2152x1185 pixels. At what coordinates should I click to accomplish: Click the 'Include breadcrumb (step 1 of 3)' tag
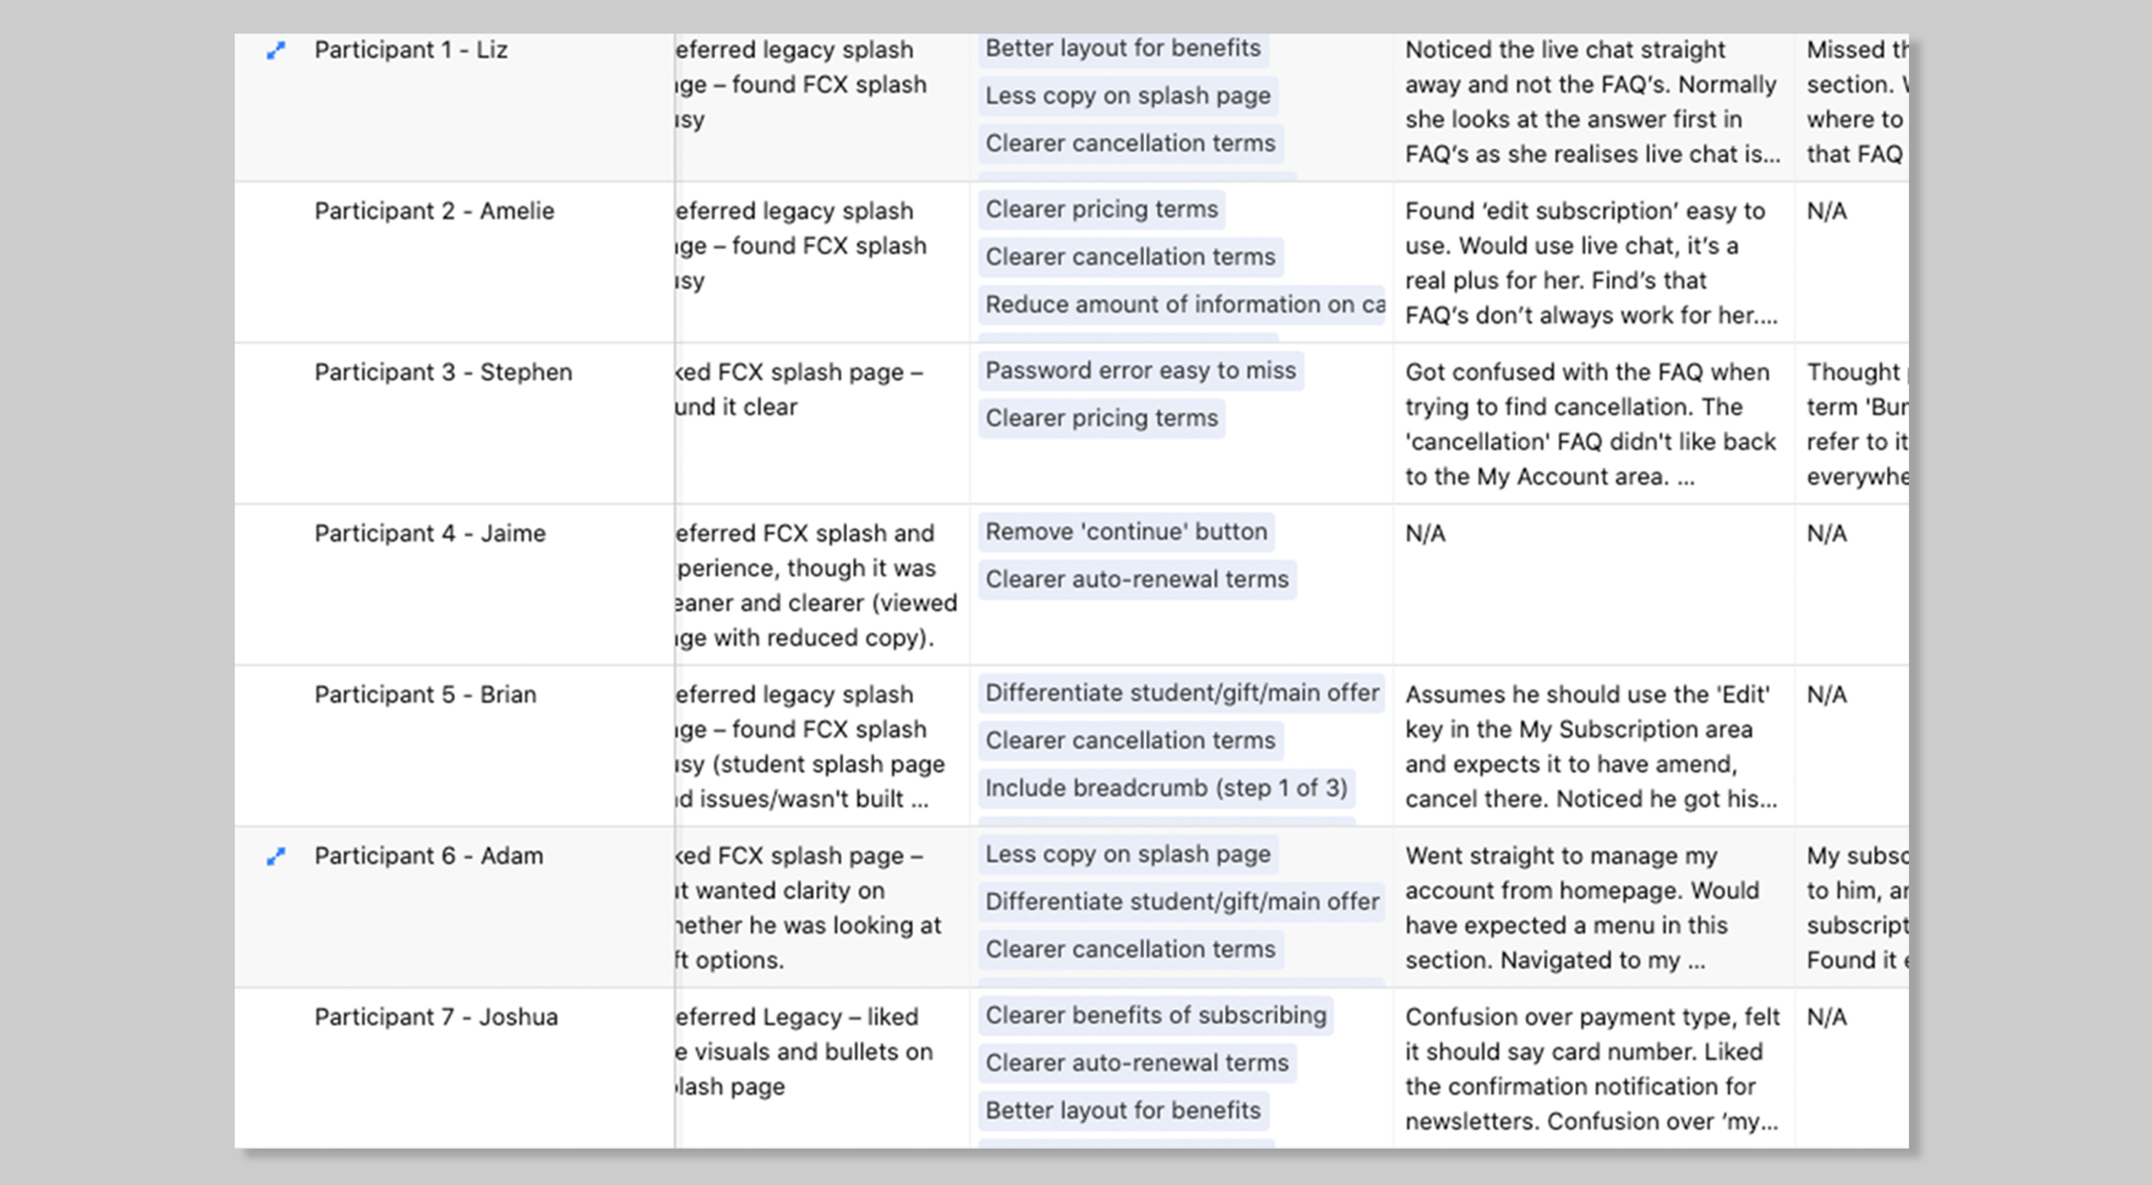point(1165,789)
